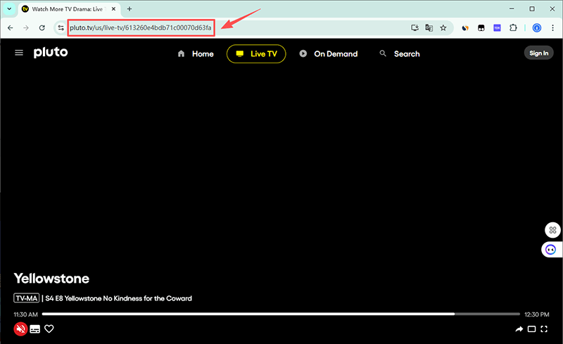The width and height of the screenshot is (563, 344).
Task: Add Yellowstone to favorites with heart icon
Action: click(49, 329)
